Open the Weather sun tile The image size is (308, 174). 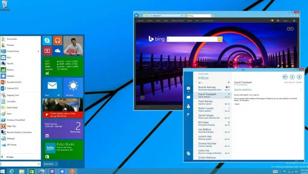pyautogui.click(x=73, y=87)
